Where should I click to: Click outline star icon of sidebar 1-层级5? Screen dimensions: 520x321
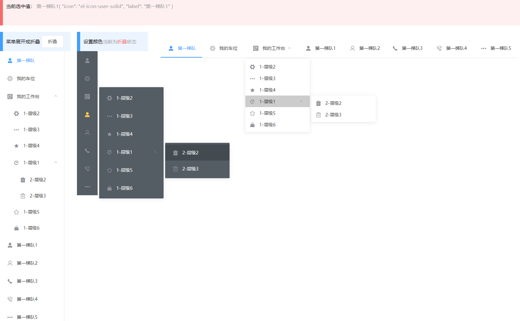click(16, 212)
